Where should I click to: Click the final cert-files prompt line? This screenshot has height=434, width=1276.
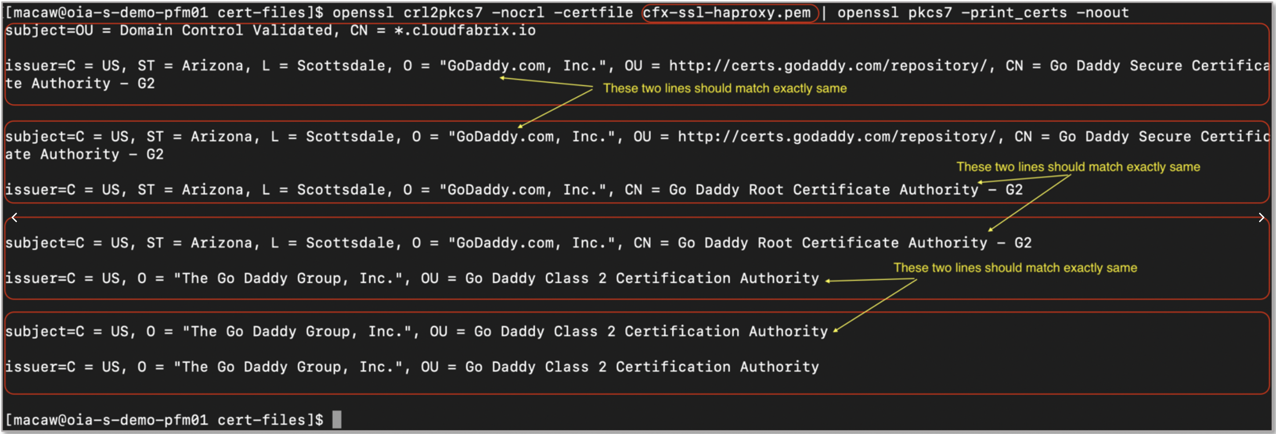pyautogui.click(x=164, y=419)
